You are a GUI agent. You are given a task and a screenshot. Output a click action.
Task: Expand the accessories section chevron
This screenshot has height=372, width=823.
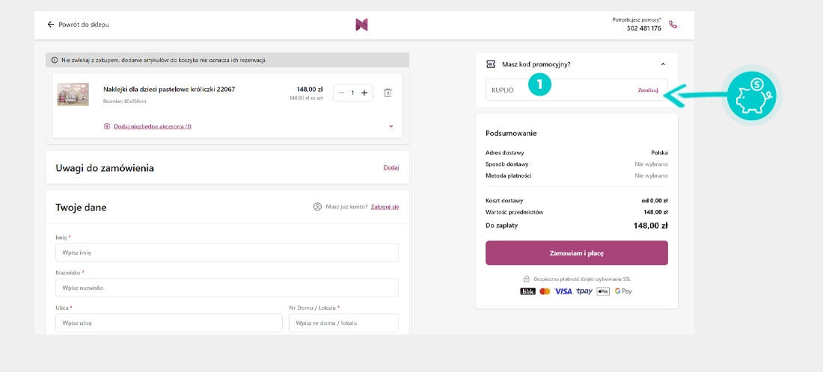391,126
